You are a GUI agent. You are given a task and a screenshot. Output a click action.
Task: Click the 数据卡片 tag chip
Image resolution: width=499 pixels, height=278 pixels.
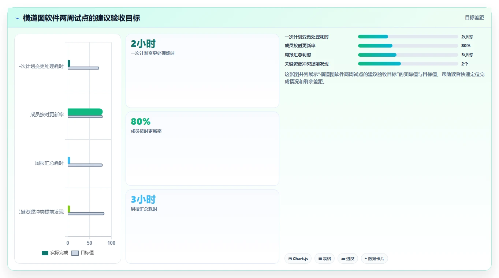pyautogui.click(x=374, y=259)
